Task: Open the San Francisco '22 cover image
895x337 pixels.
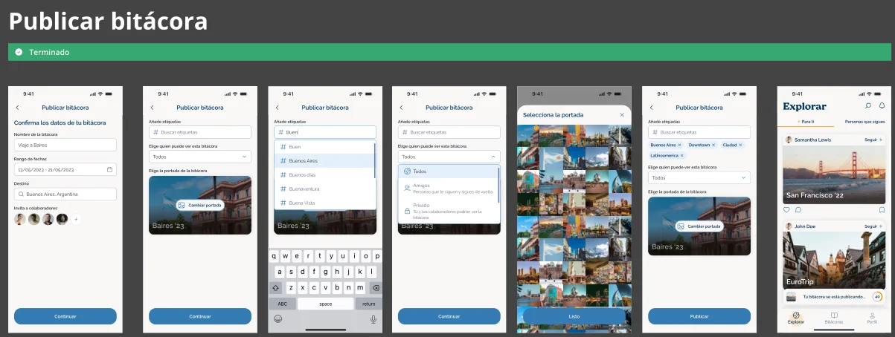Action: [833, 175]
